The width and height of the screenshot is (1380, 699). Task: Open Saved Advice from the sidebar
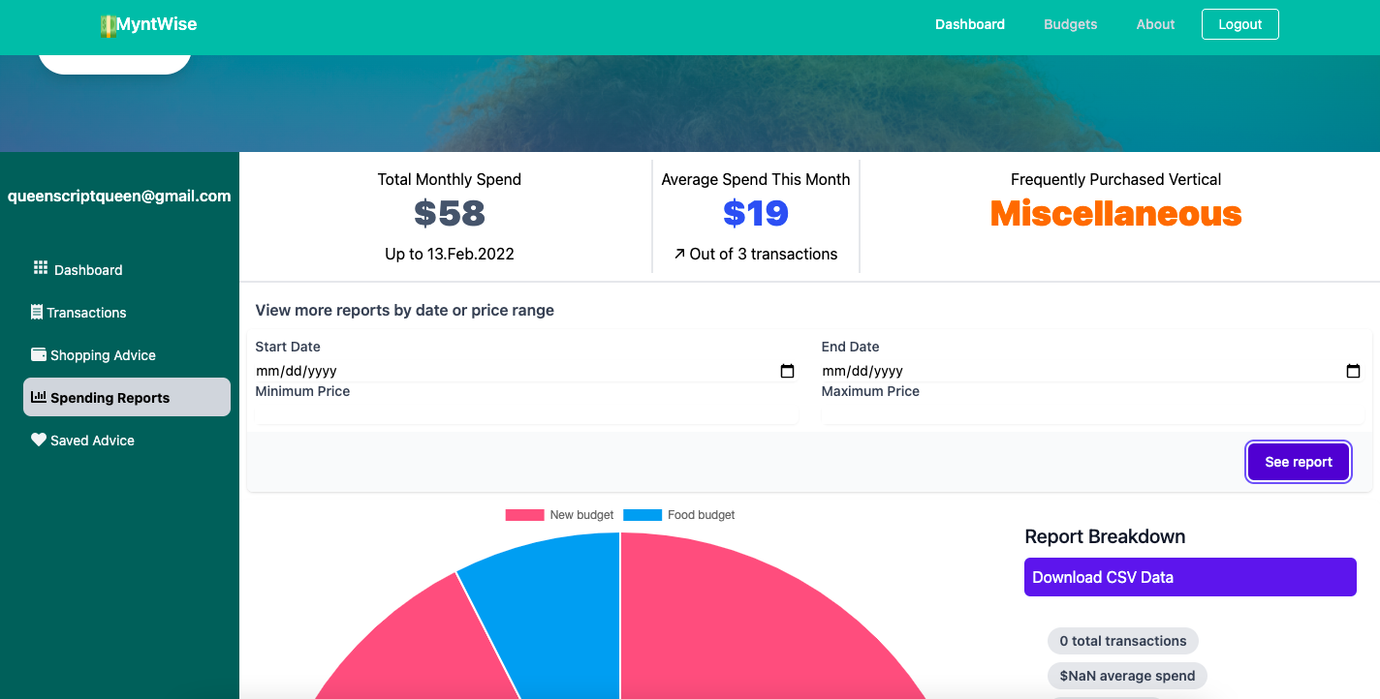[x=127, y=441]
